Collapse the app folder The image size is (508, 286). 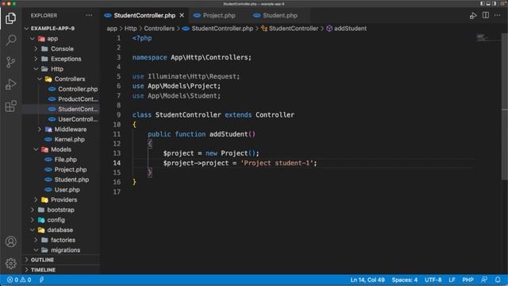[x=32, y=39]
